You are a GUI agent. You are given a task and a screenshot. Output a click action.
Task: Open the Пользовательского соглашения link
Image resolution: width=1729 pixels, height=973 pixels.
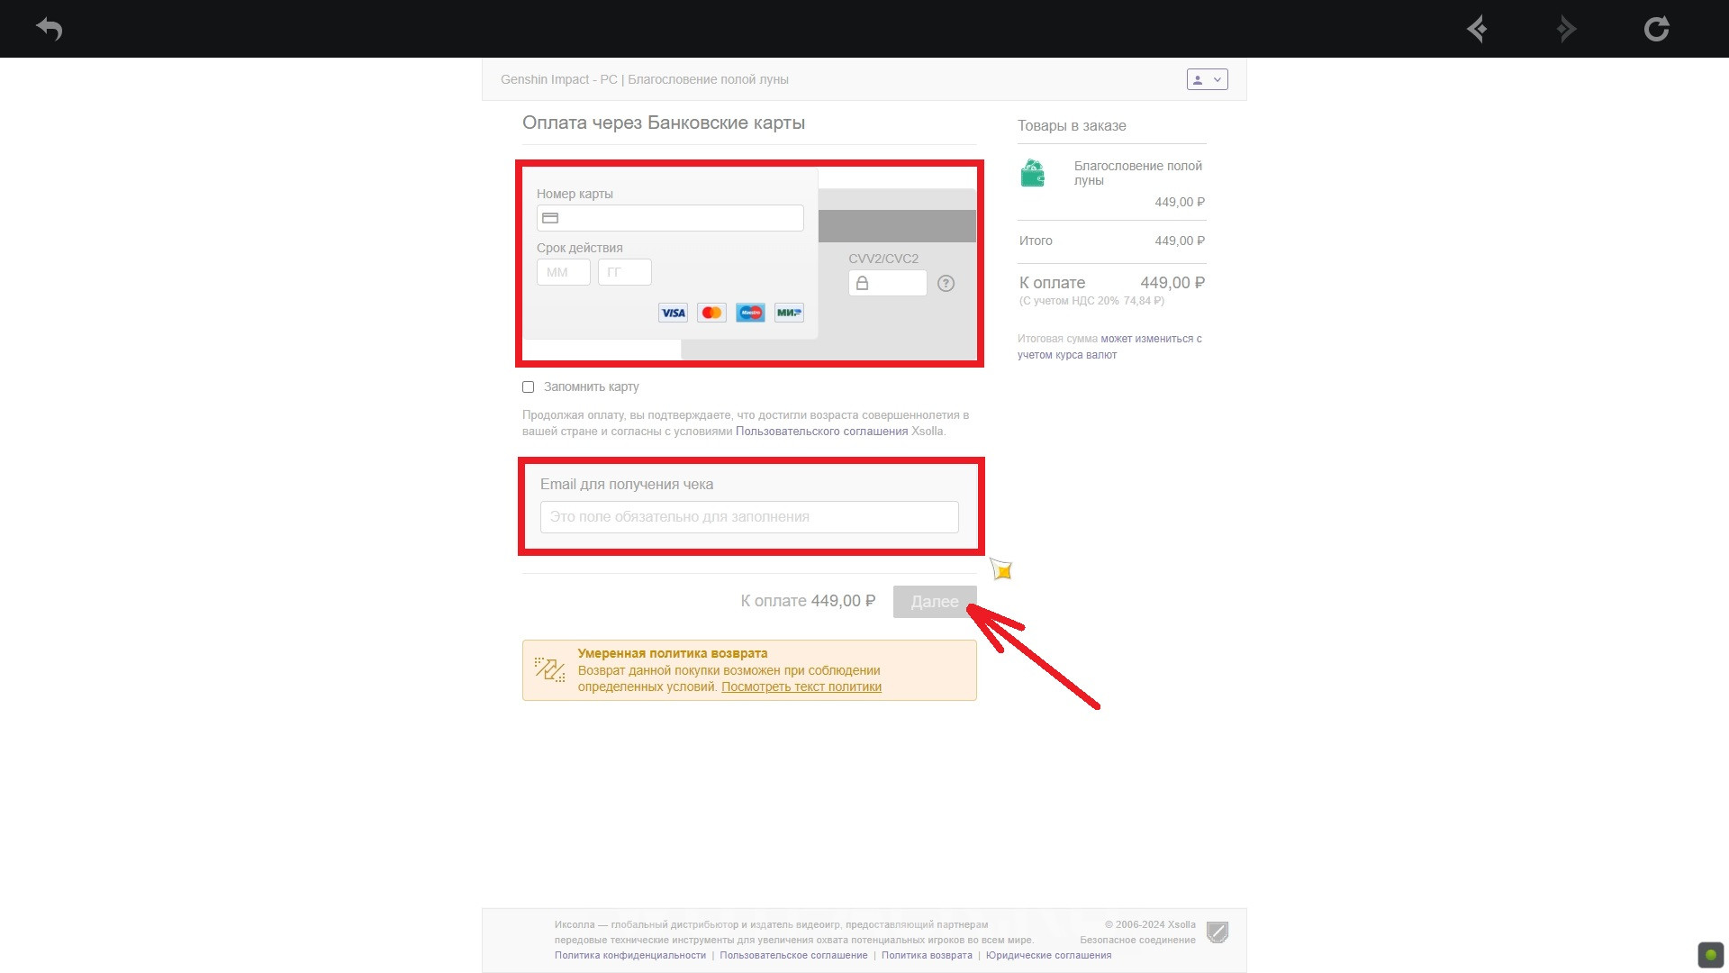point(821,432)
